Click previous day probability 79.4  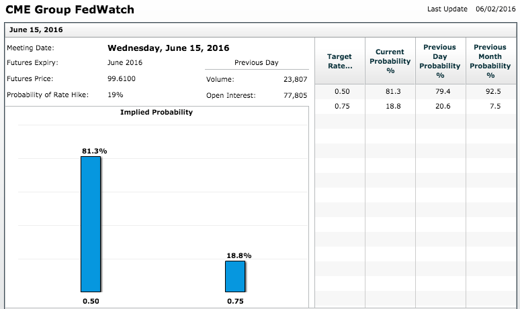pos(443,91)
